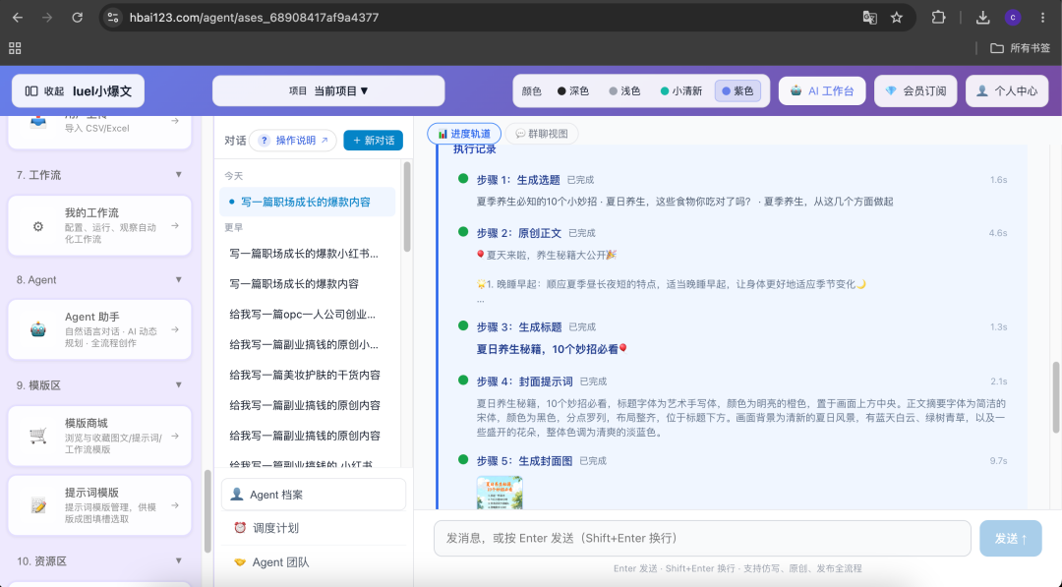Open the browser extensions puzzle icon
Viewport: 1062px width, 587px height.
pos(938,18)
